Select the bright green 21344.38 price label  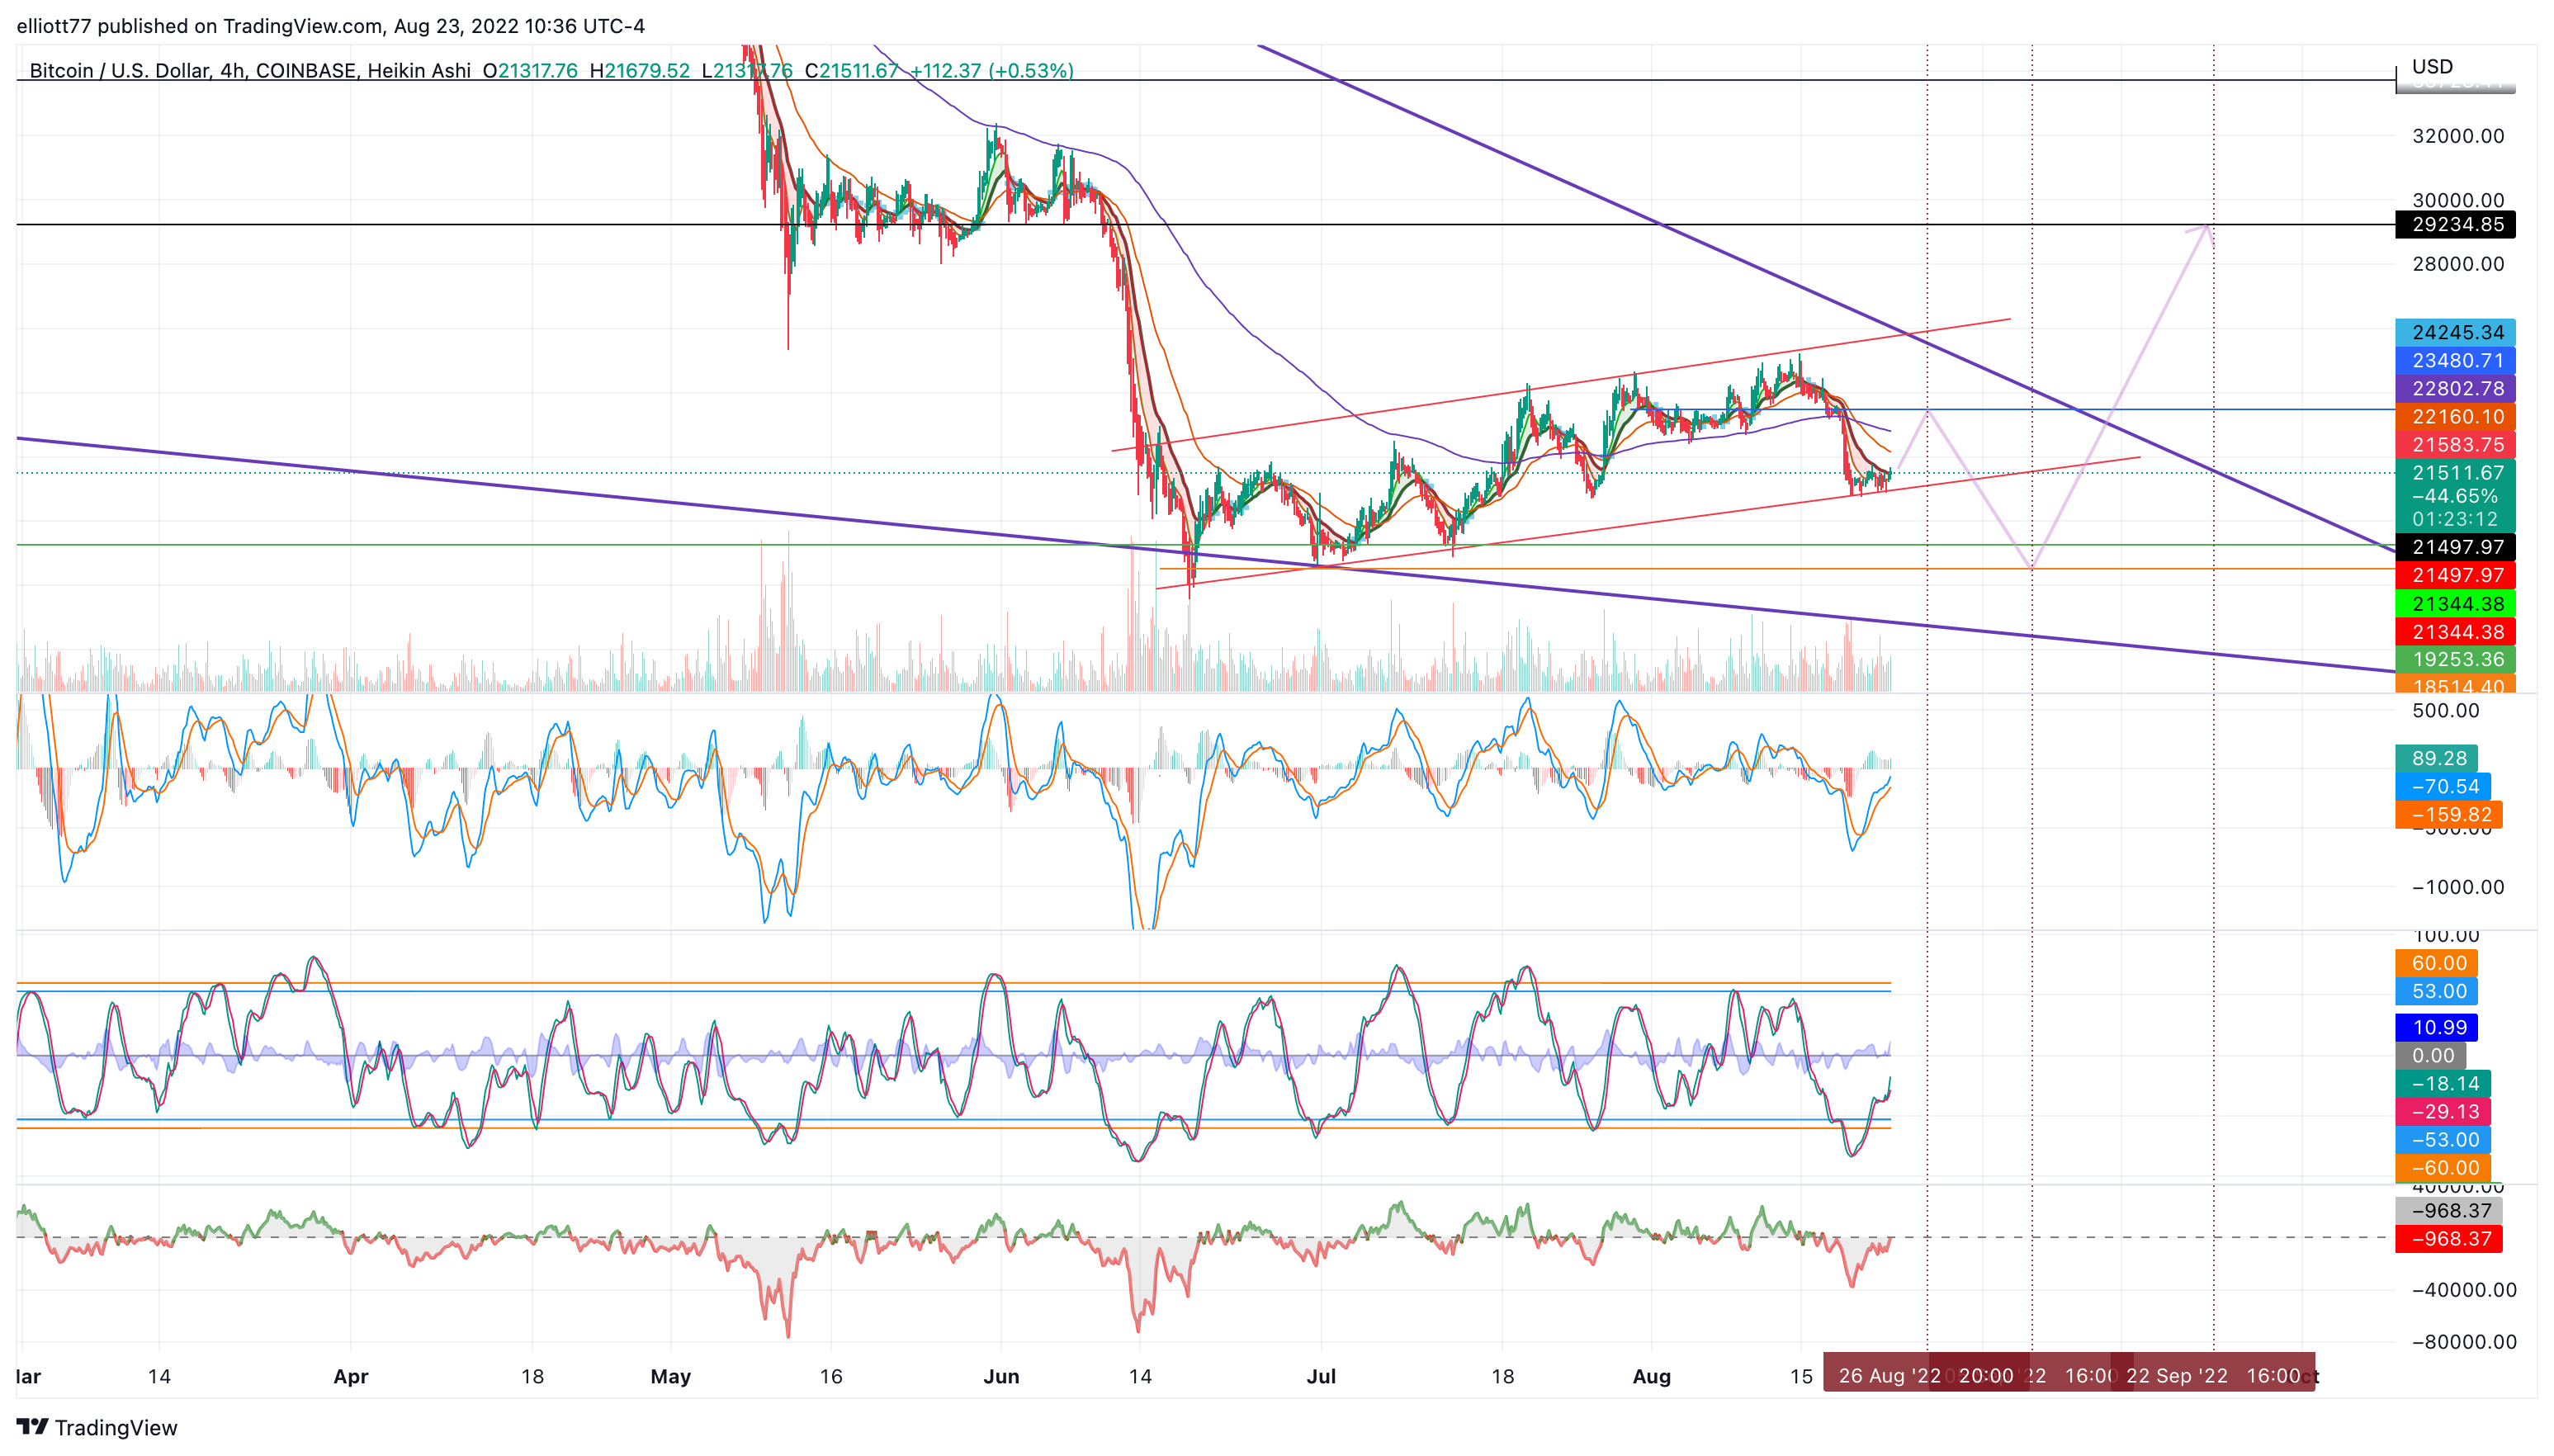coord(2455,604)
